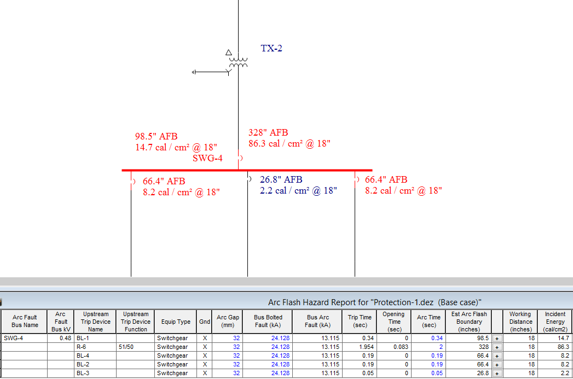Click the Incident Energy column header
The height and width of the screenshot is (379, 573).
tap(555, 322)
